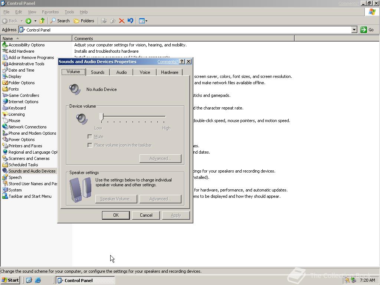This screenshot has height=285, width=380.
Task: Select the Mouse icon
Action: click(5, 121)
